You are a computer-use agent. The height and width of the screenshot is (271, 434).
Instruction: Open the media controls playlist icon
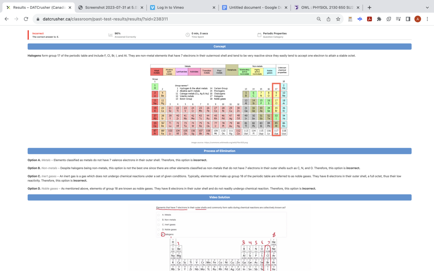[398, 19]
